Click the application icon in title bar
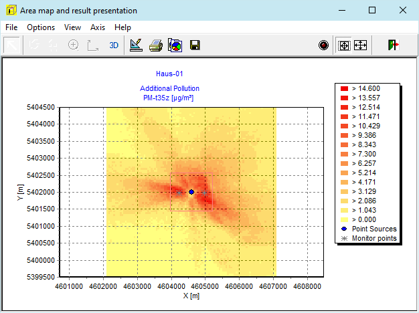Viewport: 419px width, 313px height. point(11,10)
